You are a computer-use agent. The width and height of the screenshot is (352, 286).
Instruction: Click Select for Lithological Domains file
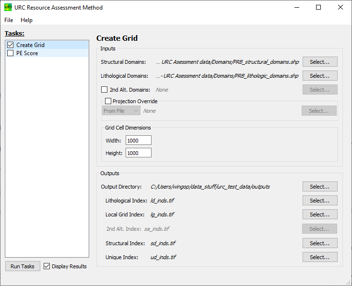pyautogui.click(x=320, y=76)
